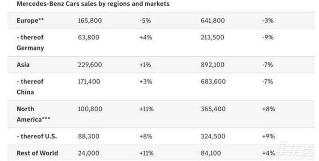The image size is (319, 161).
Task: Click the 100,800 North America figure
Action: click(89, 109)
